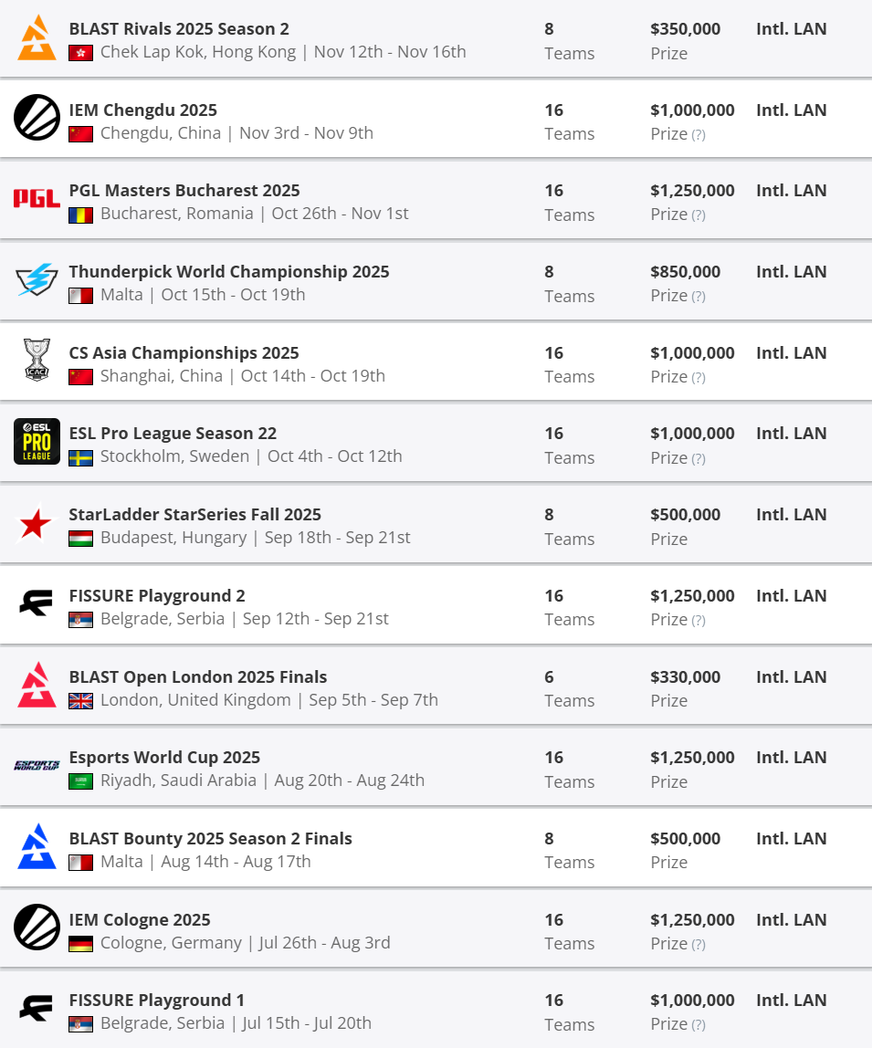Click the BLAST Rivals 2025 Season 2 logo
872x1048 pixels.
click(x=37, y=37)
